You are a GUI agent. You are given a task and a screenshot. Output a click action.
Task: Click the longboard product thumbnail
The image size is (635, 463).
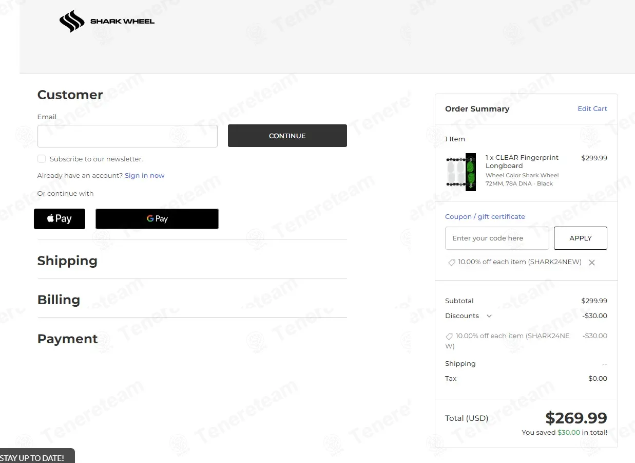pyautogui.click(x=460, y=172)
